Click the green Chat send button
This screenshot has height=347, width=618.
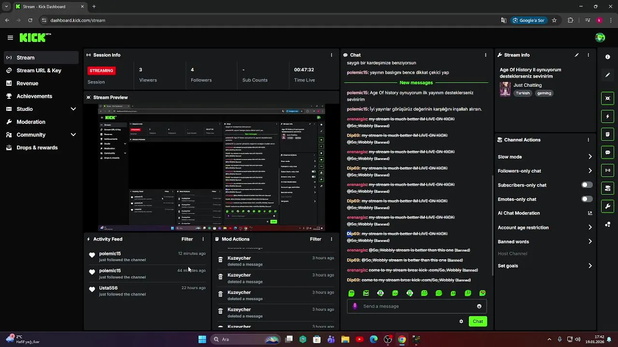point(478,321)
